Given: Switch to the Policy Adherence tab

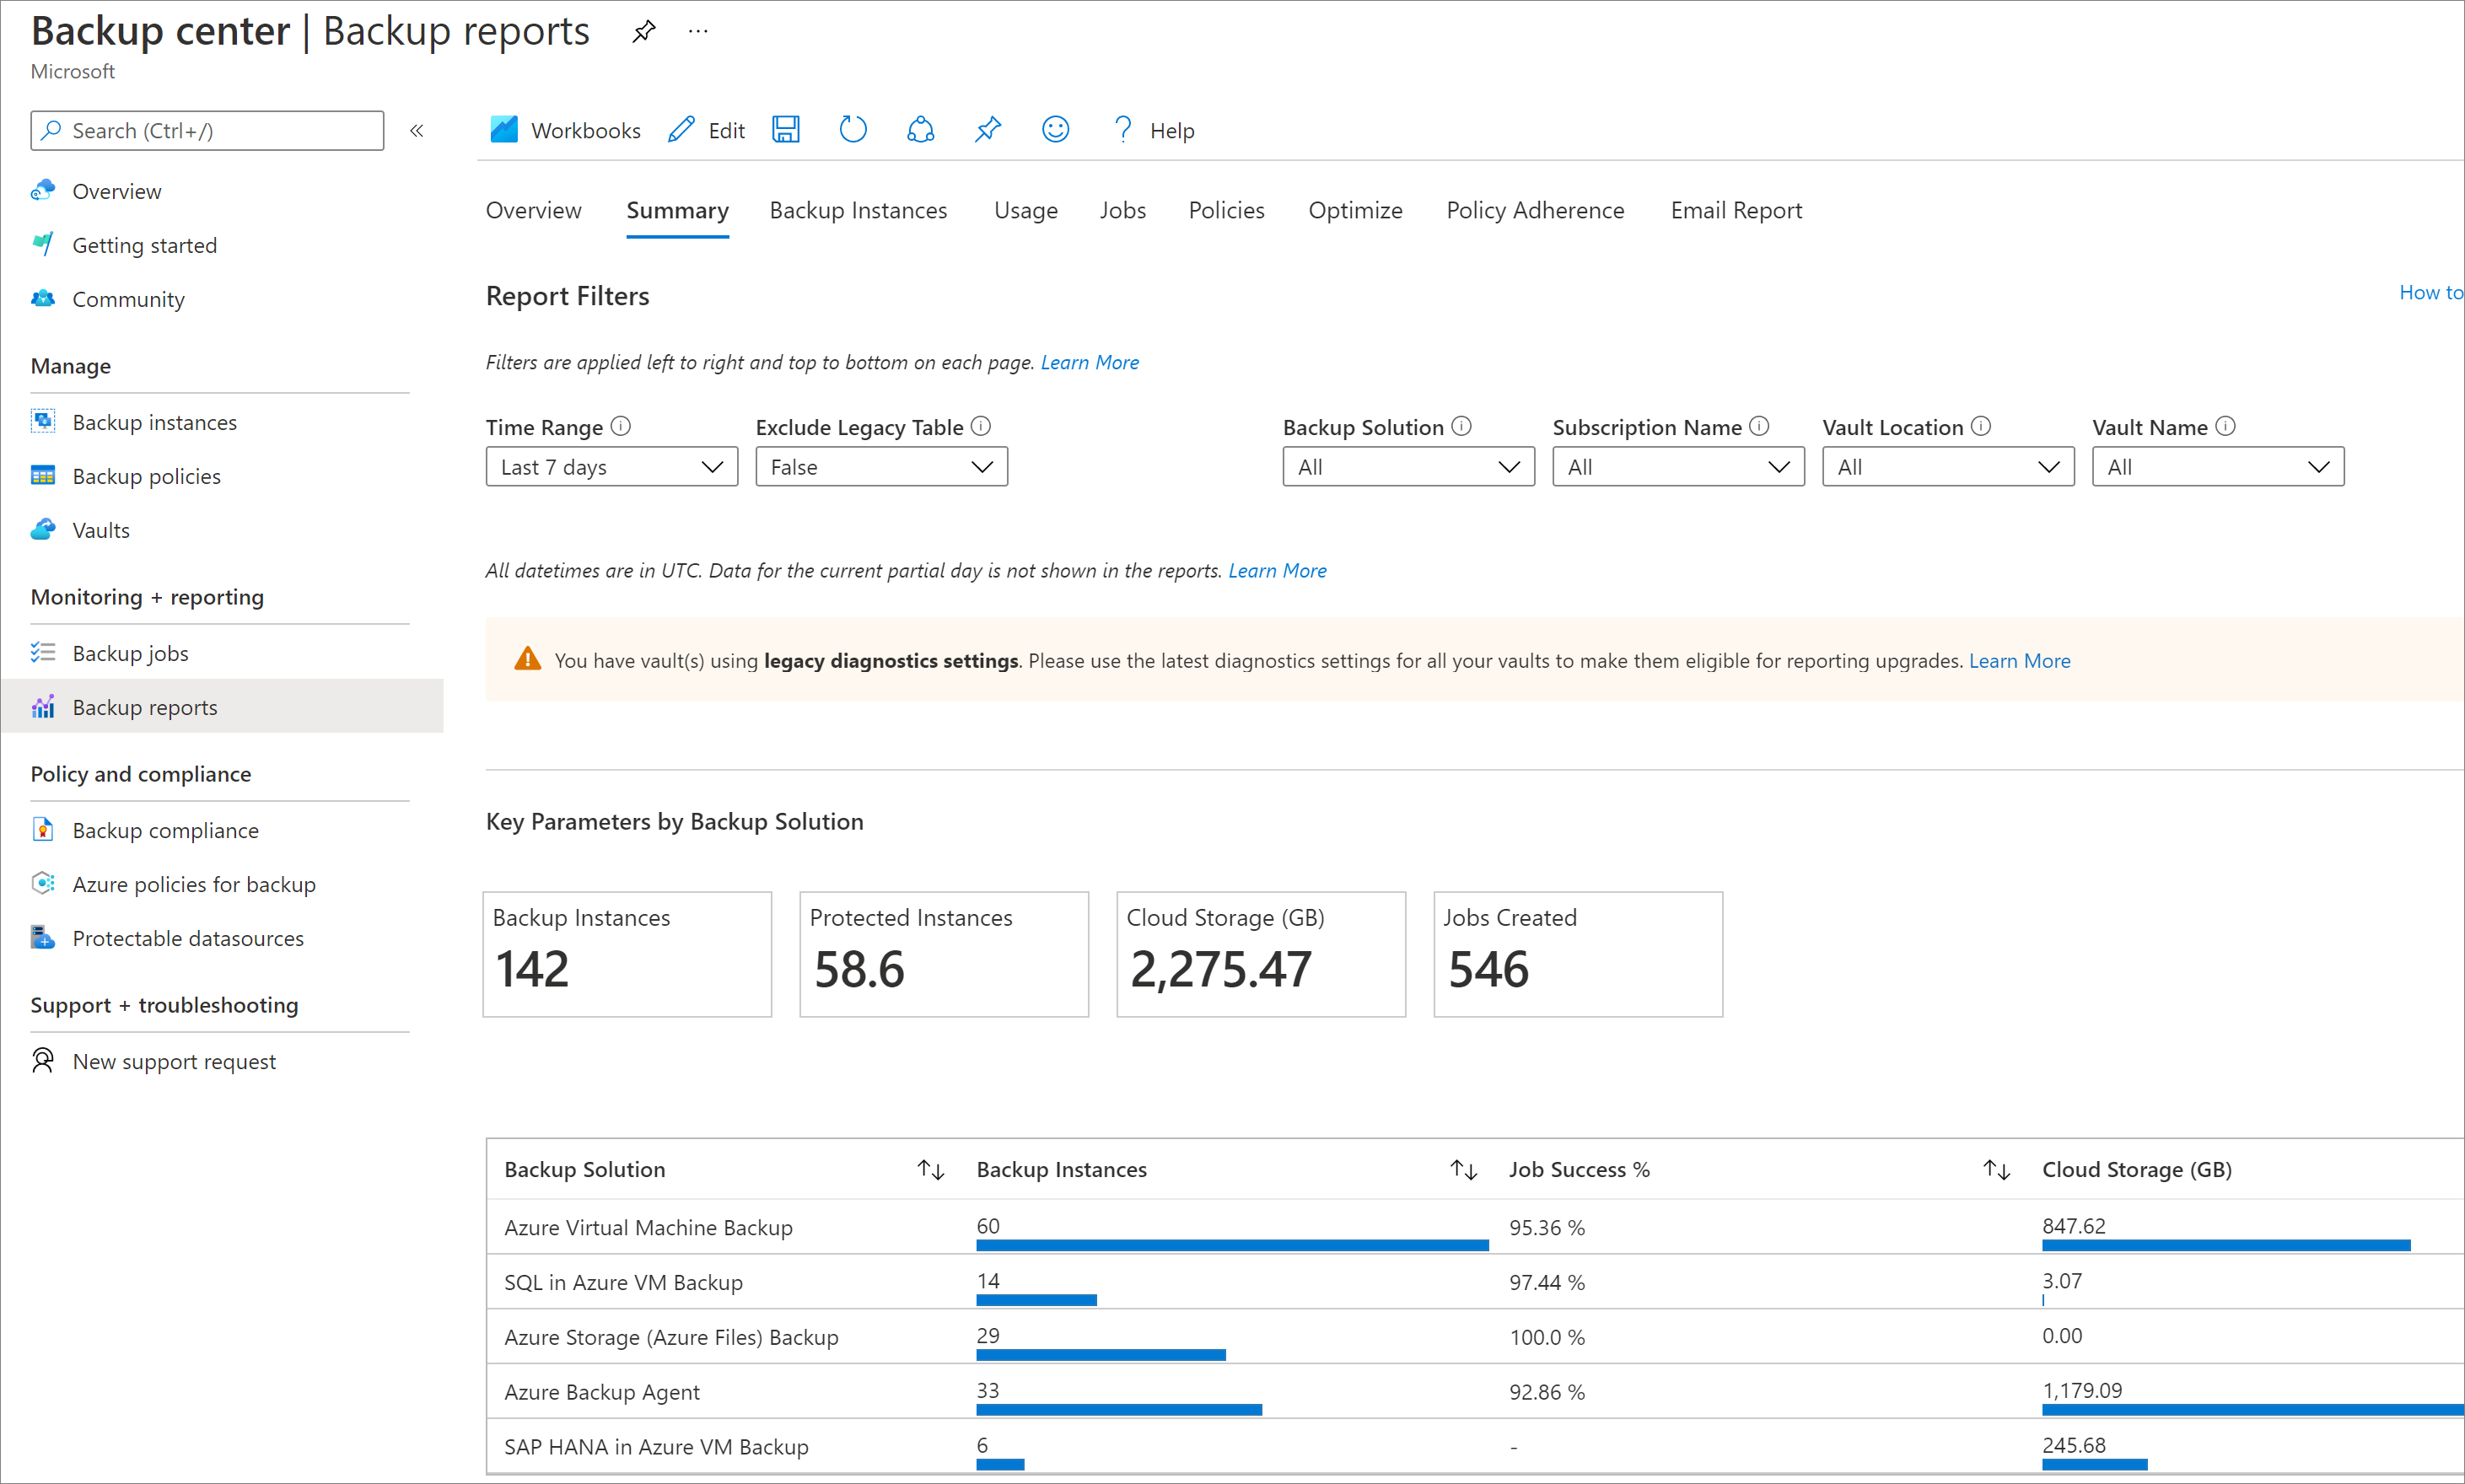Looking at the screenshot, I should (1534, 209).
